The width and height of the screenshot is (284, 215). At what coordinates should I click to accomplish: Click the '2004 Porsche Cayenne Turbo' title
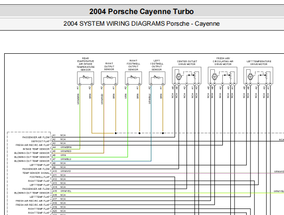coord(142,12)
